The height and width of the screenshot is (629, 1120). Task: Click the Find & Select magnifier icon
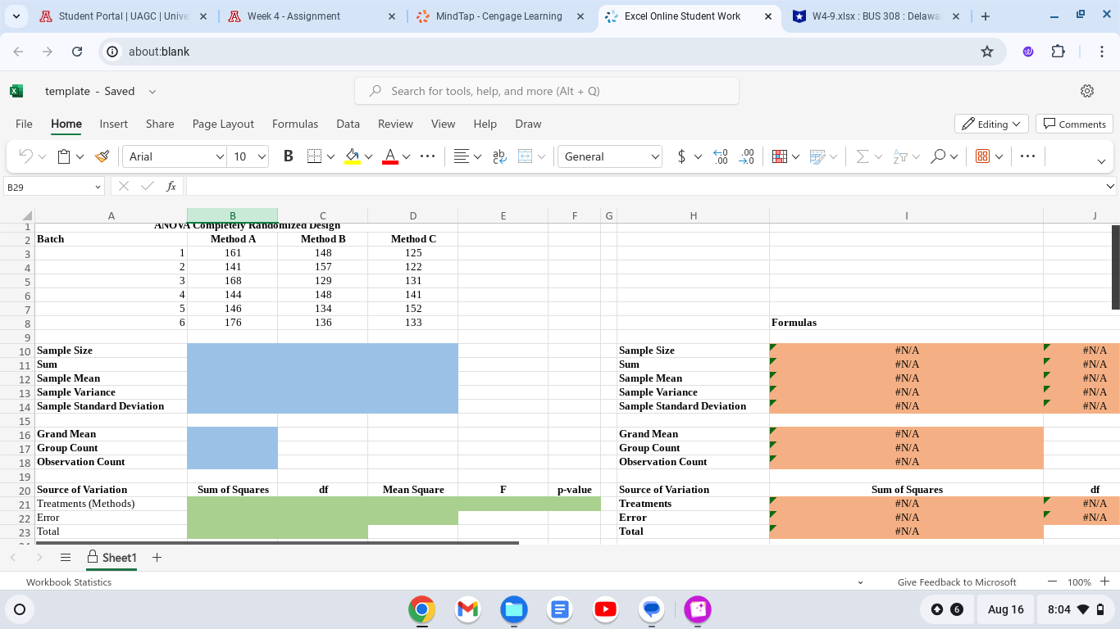coord(938,156)
